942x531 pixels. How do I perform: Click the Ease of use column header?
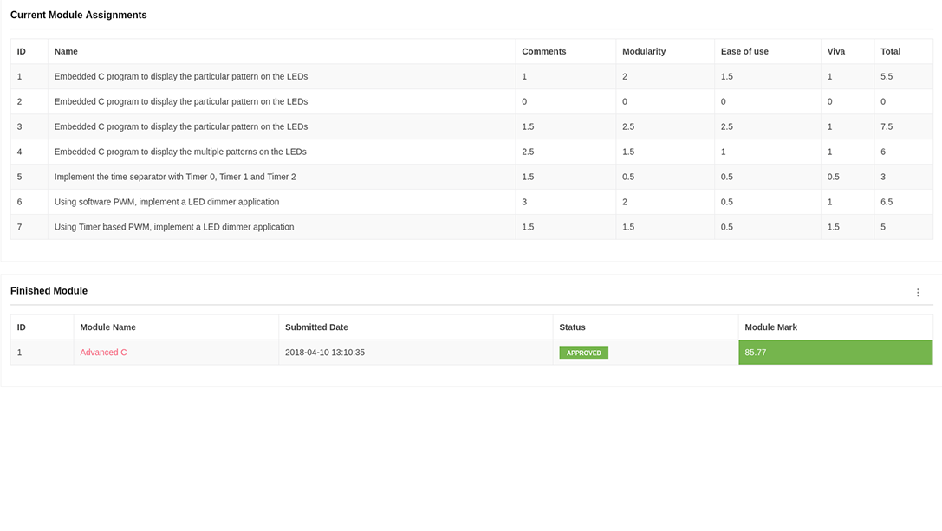pyautogui.click(x=744, y=52)
